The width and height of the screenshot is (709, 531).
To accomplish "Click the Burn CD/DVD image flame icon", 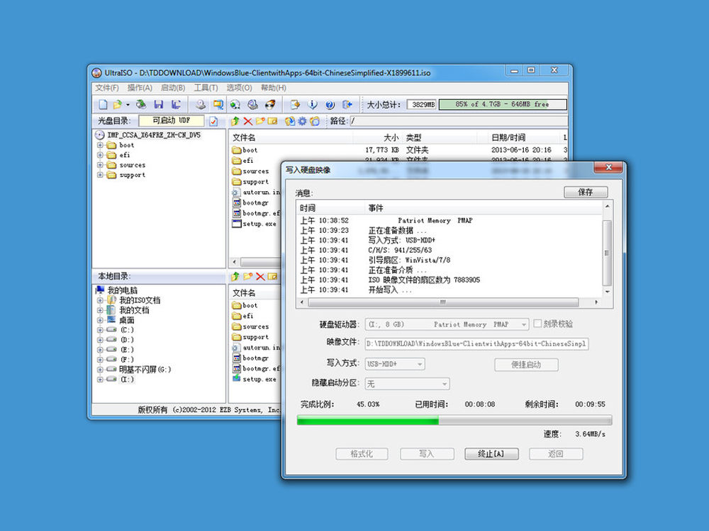I will click(x=270, y=105).
